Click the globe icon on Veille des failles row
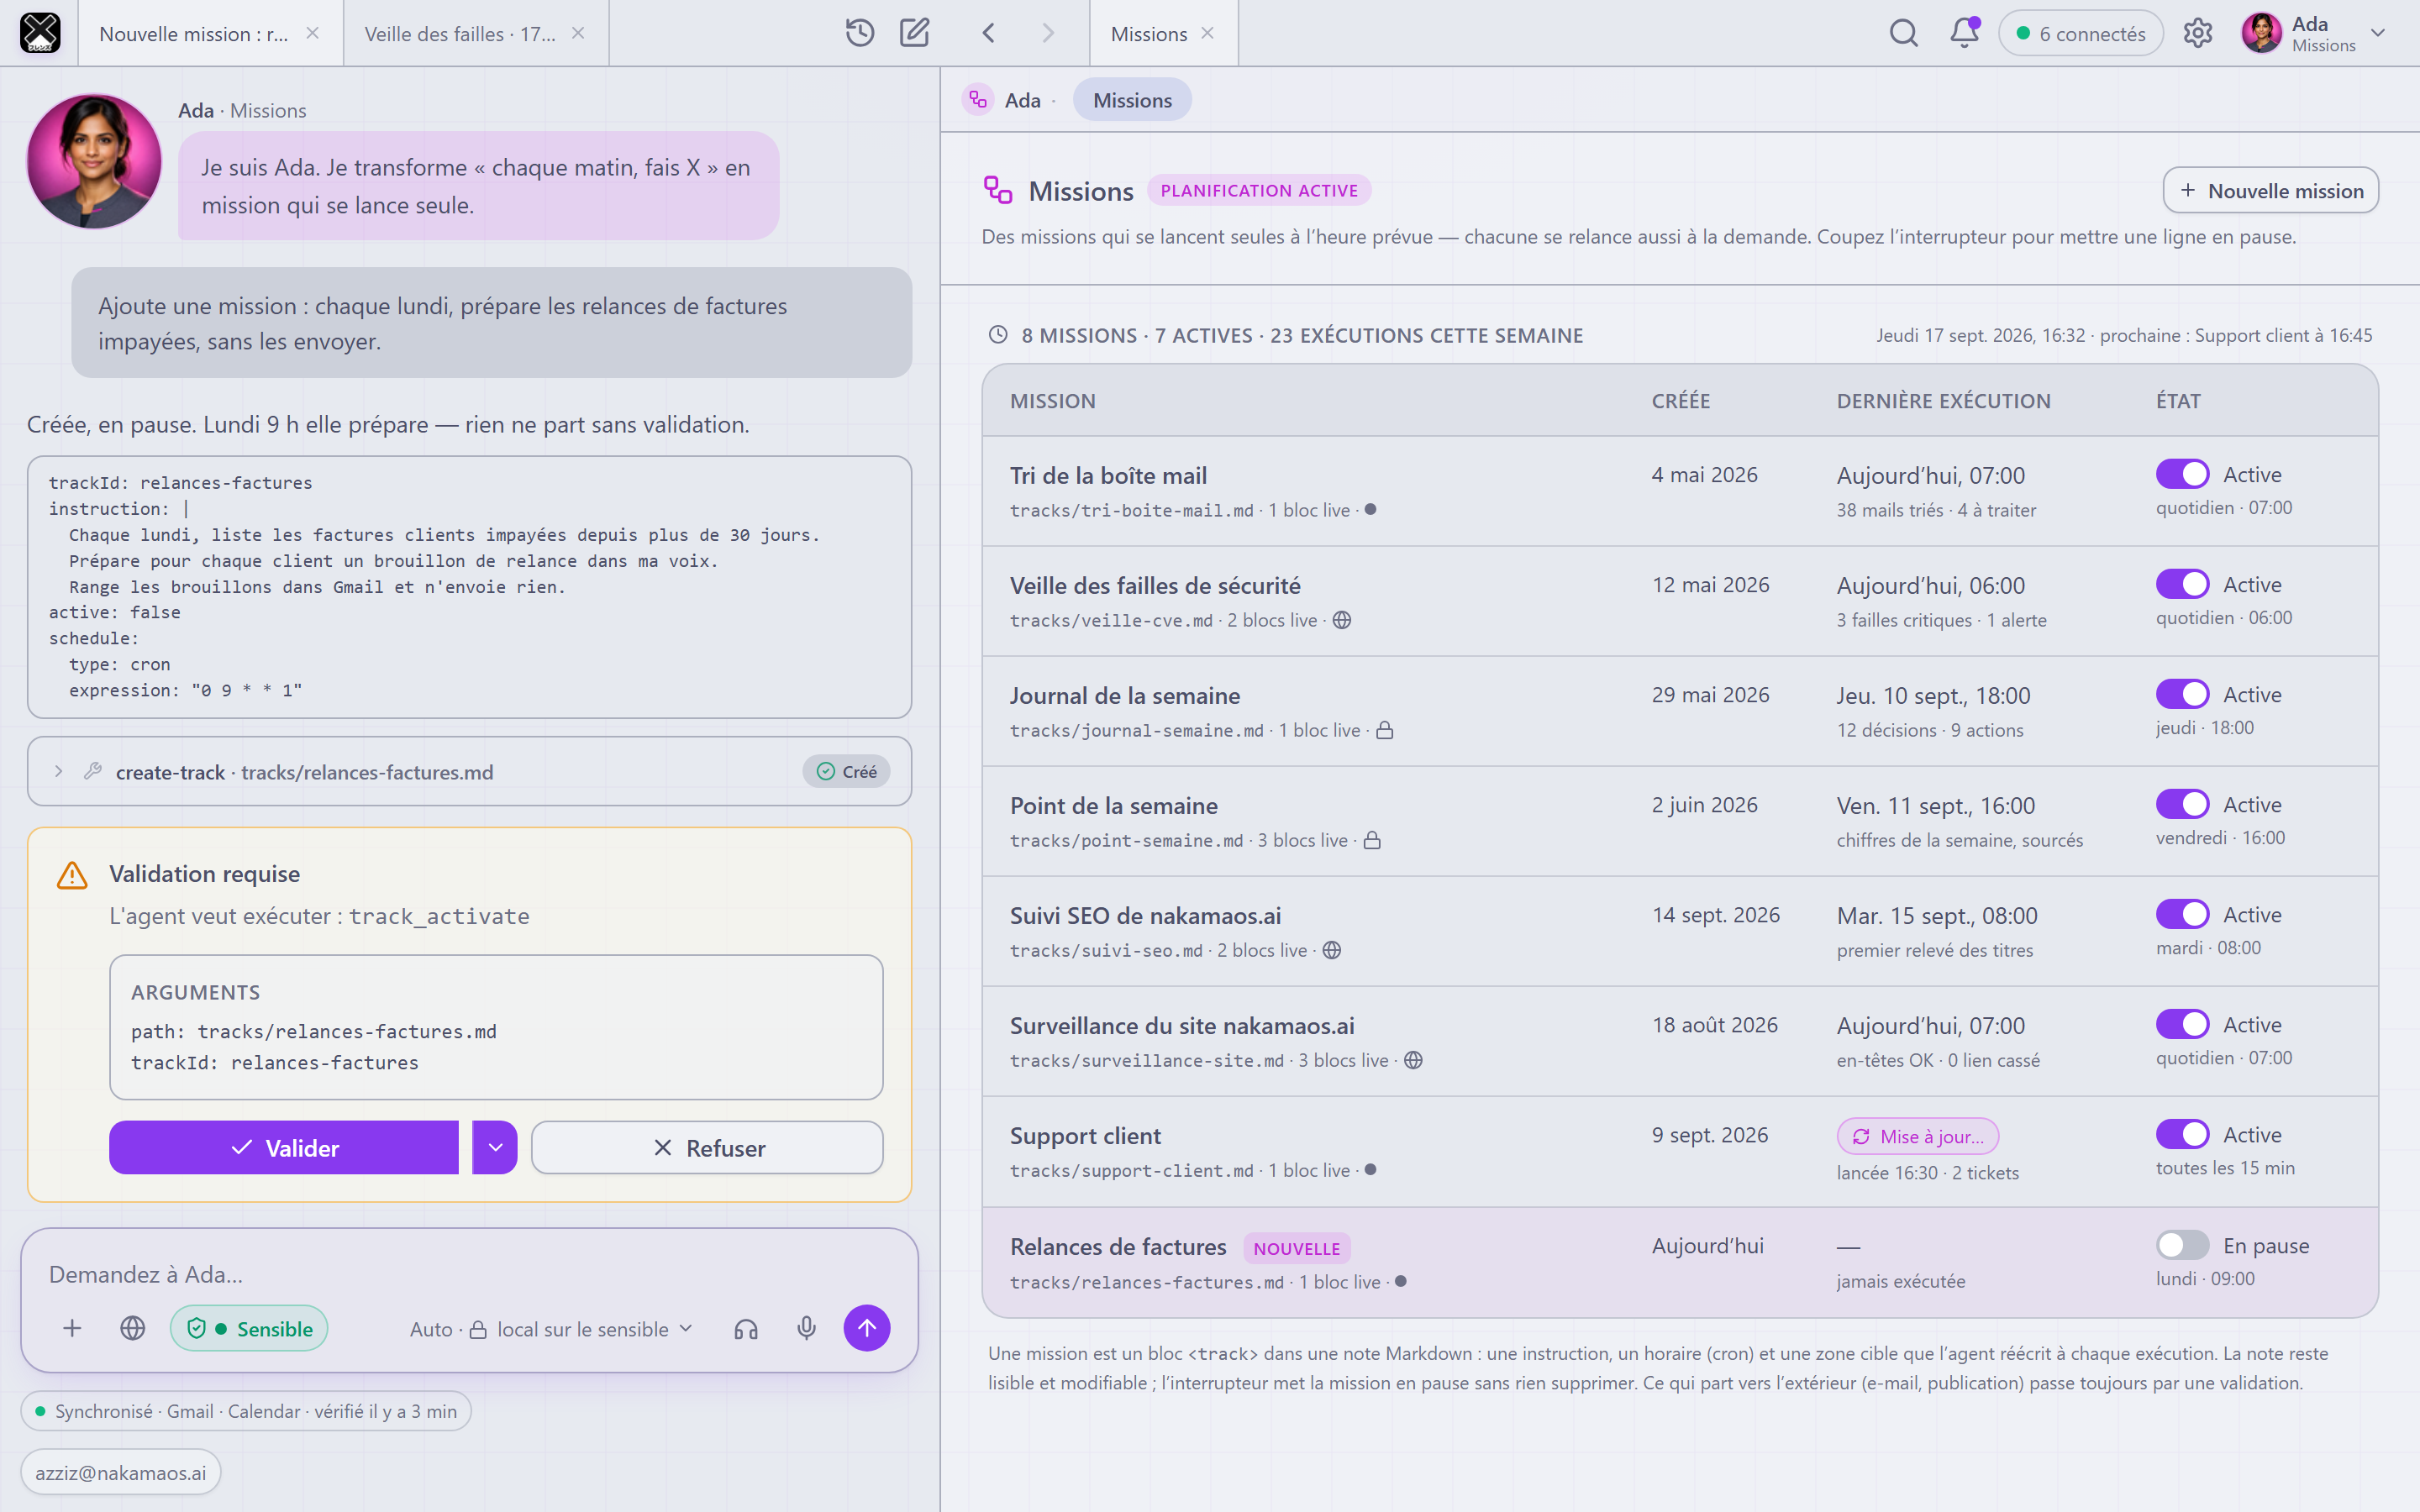Viewport: 2420px width, 1512px height. 1342,620
